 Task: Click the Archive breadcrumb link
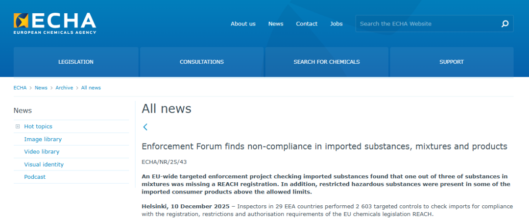click(64, 88)
